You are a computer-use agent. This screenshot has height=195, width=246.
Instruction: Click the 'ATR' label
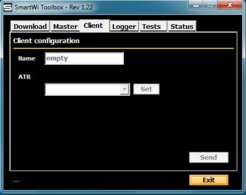click(x=24, y=77)
